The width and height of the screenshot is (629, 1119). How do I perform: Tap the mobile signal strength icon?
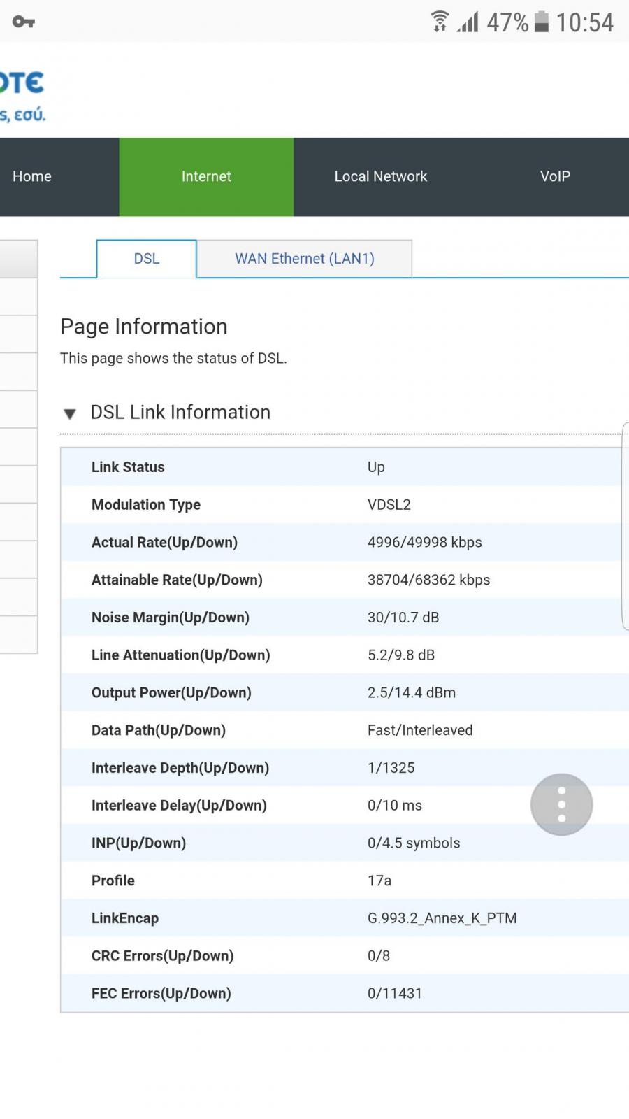coord(468,22)
